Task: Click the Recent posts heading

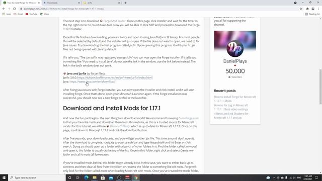Action: [225, 90]
